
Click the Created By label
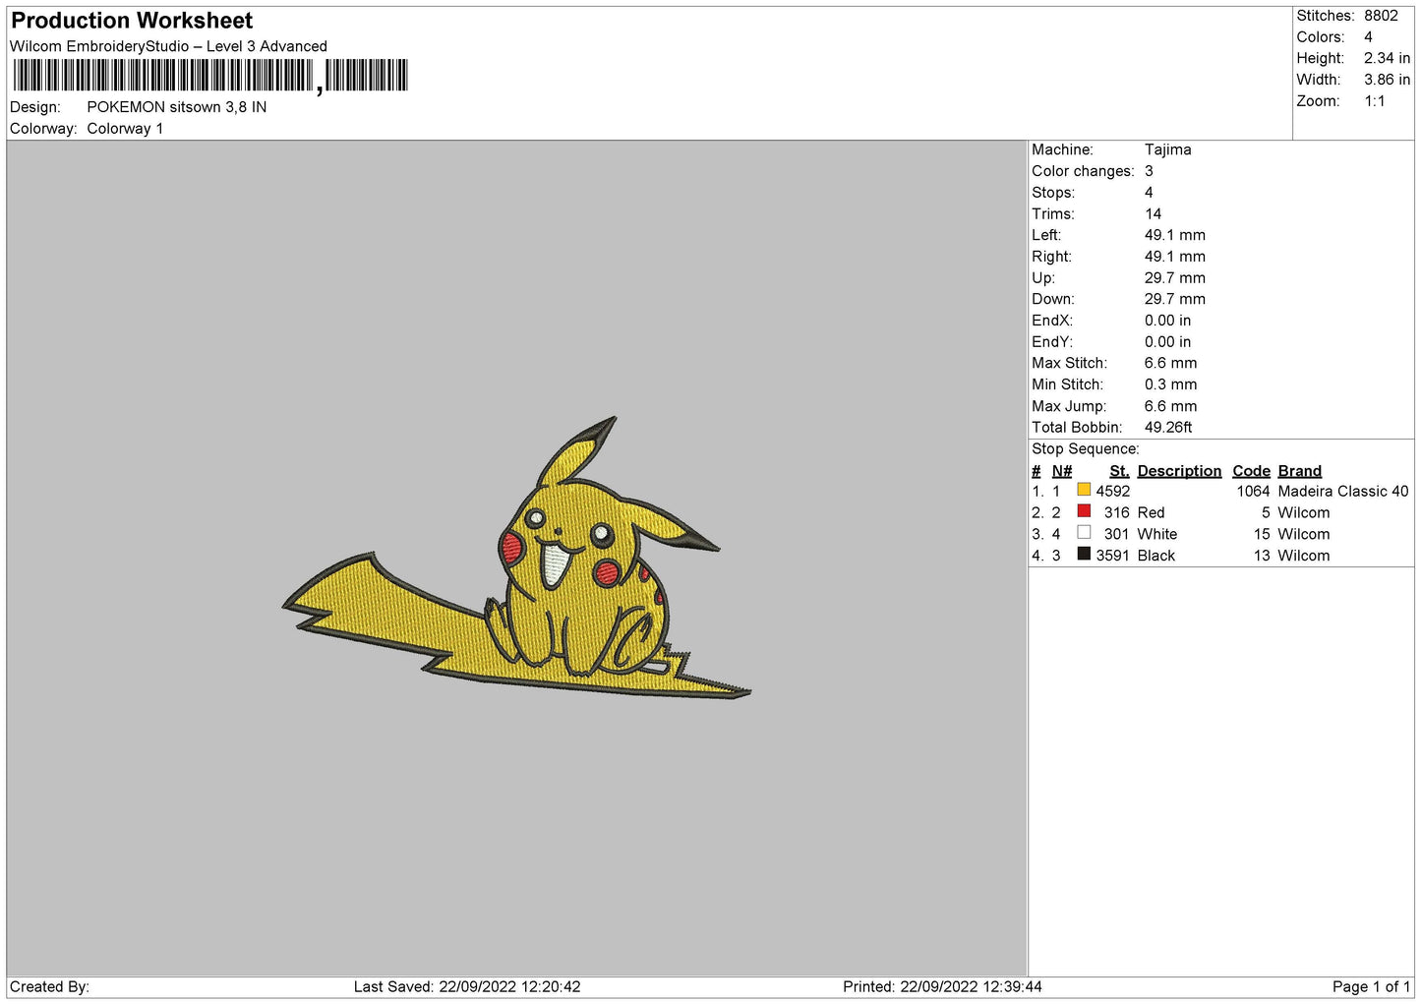(49, 987)
